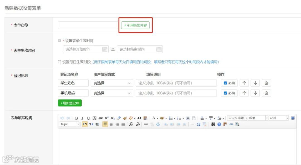This screenshot has width=301, height=165.
Task: Open find and replace binoculars icon
Action: click(213, 124)
